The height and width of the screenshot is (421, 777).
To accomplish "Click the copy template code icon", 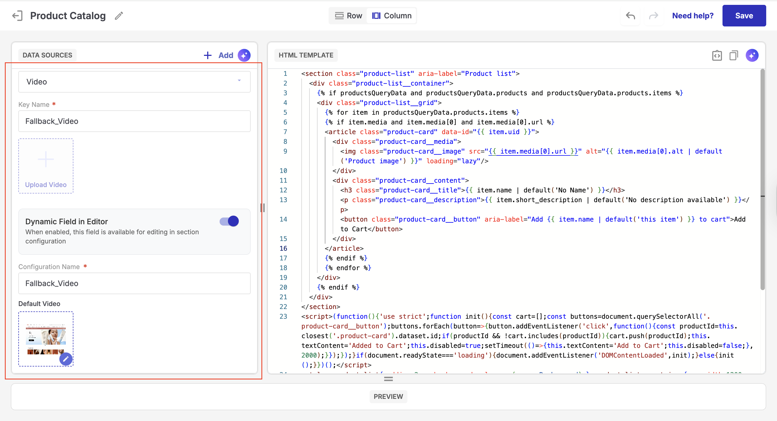I will tap(734, 55).
